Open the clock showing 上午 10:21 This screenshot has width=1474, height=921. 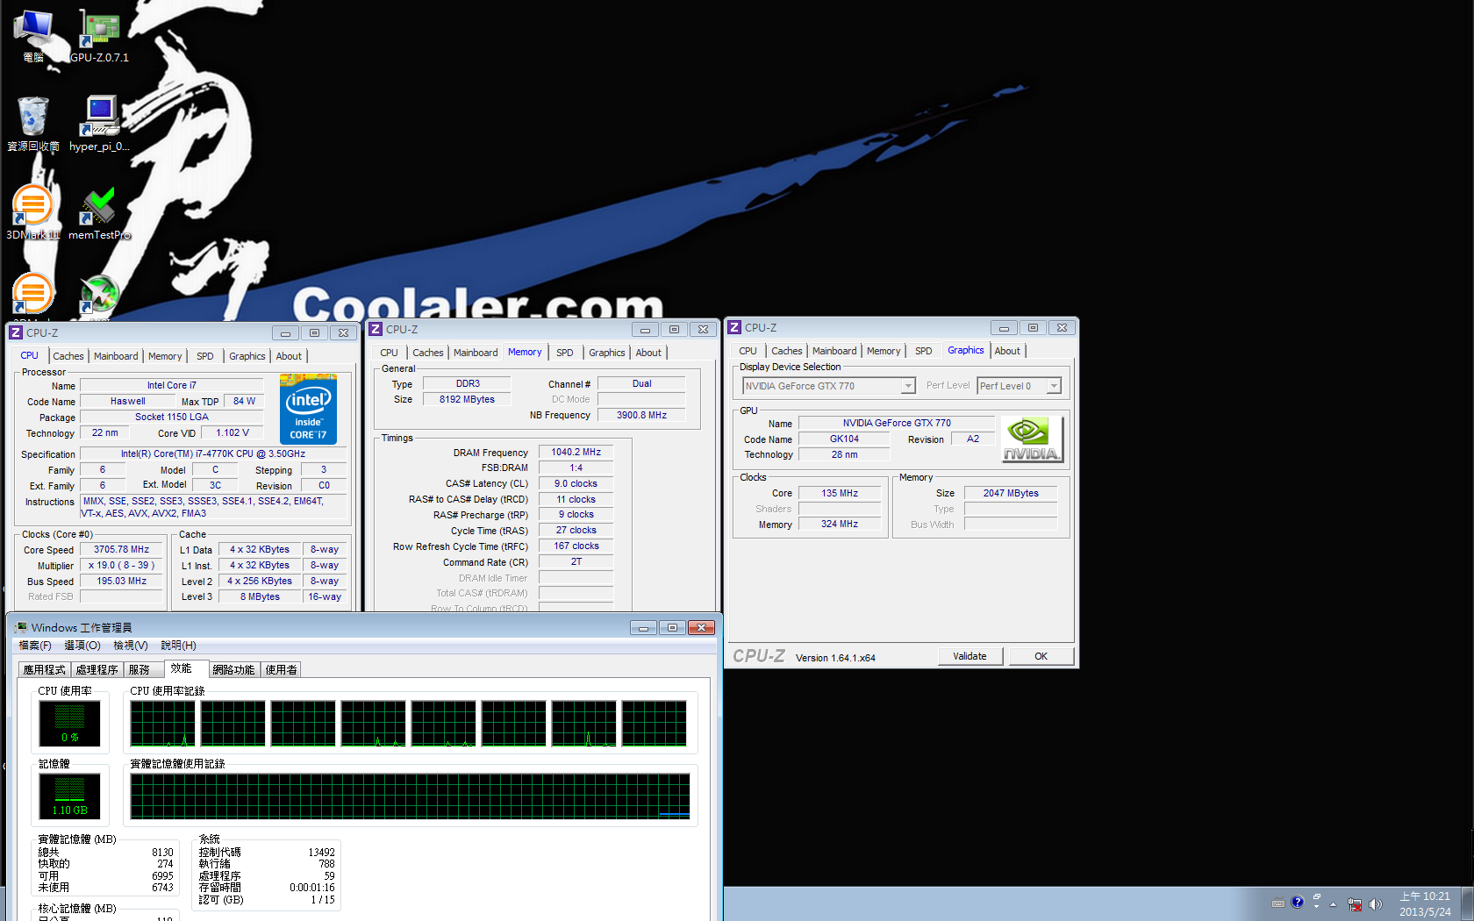(1425, 904)
